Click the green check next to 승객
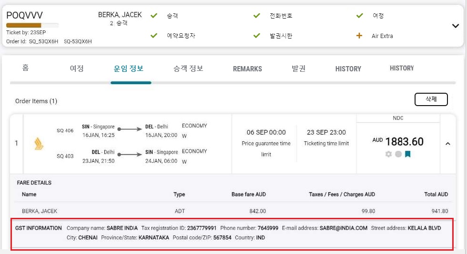467x254 pixels. point(153,16)
